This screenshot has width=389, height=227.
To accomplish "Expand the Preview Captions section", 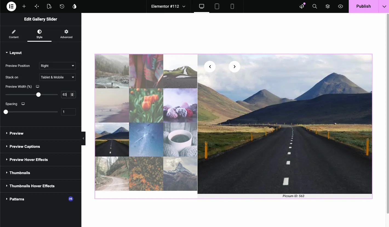I will point(41,146).
